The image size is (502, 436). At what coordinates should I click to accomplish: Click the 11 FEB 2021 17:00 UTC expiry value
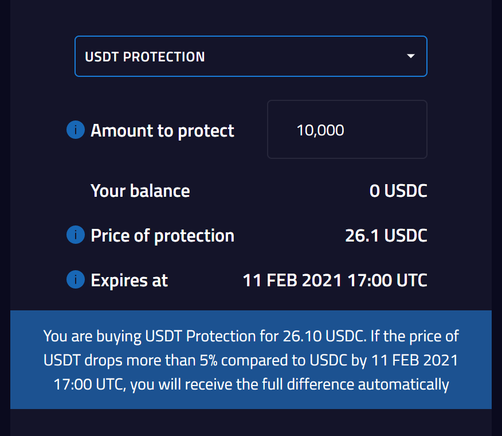pos(335,281)
